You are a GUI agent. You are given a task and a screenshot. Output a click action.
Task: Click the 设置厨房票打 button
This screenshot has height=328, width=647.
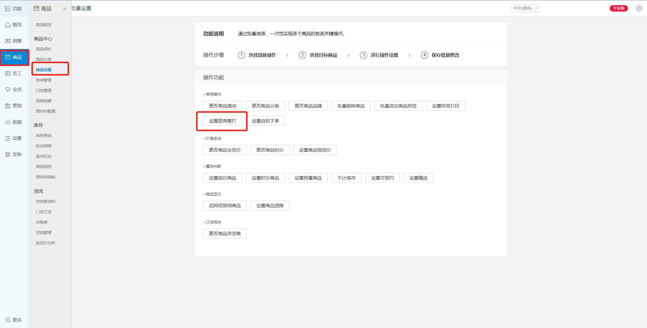(x=222, y=121)
